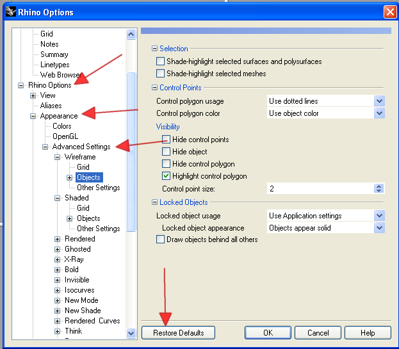
Task: Collapse the Appearance tree node
Action: (x=33, y=117)
